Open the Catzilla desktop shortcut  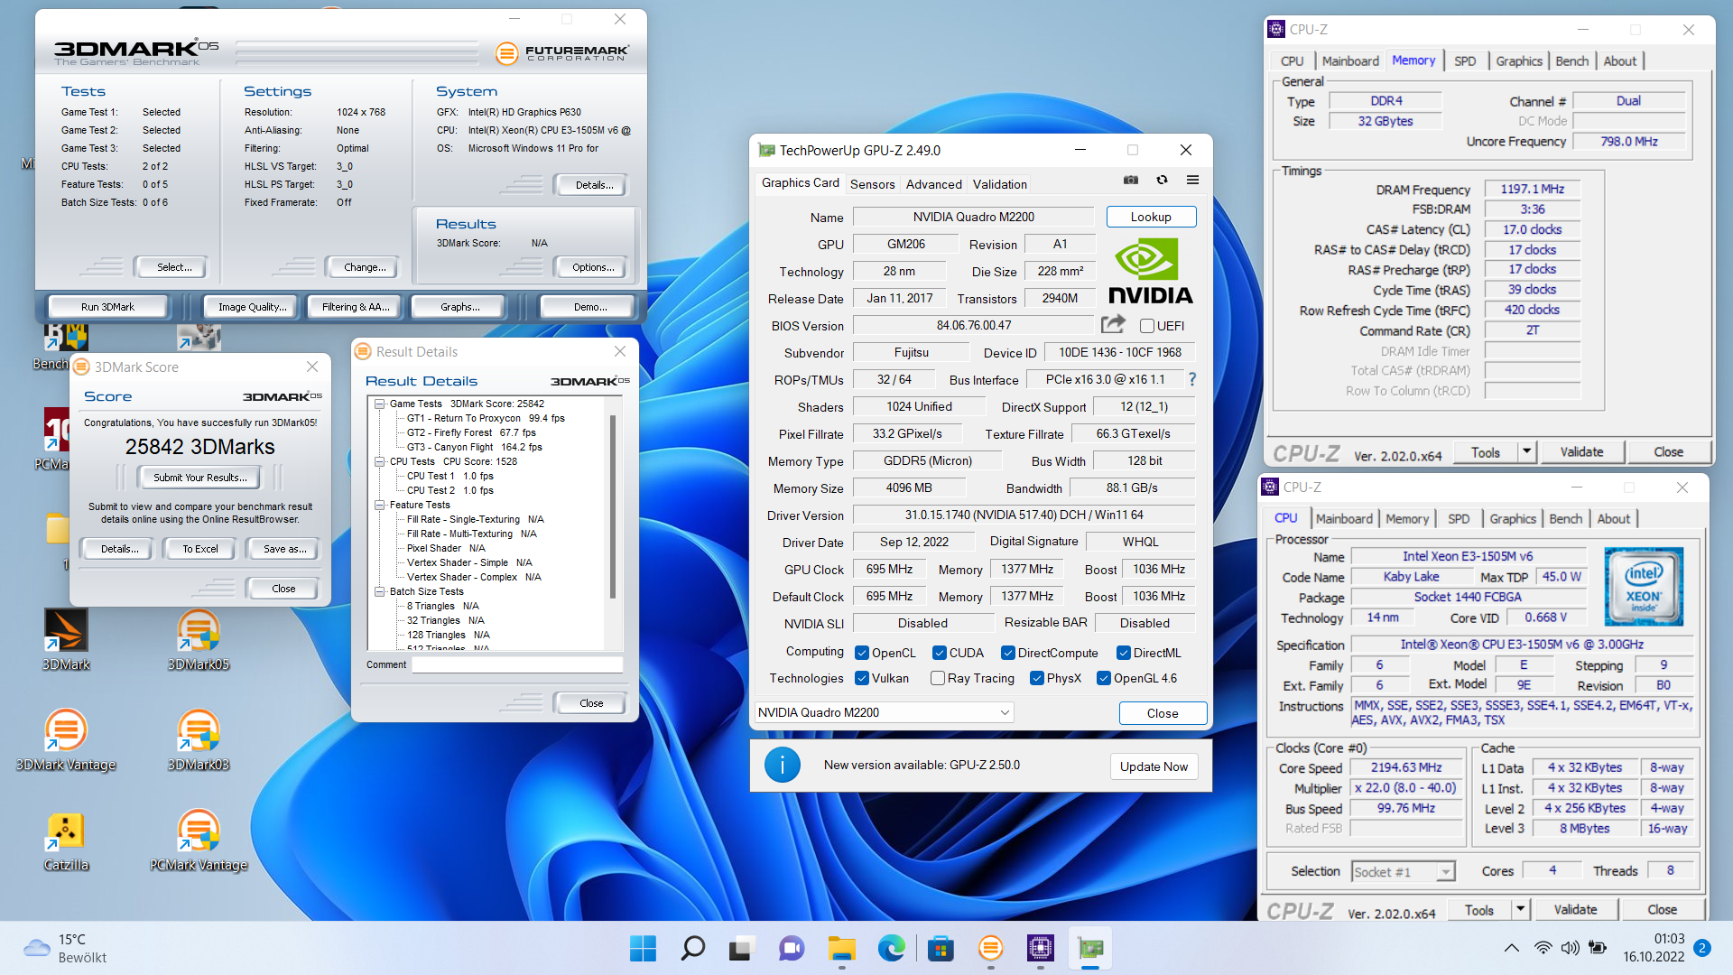click(x=66, y=840)
